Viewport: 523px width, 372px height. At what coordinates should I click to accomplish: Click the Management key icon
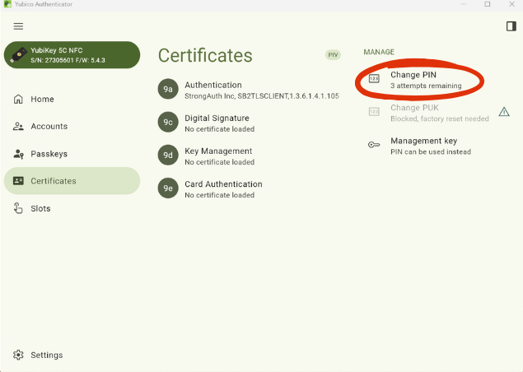[374, 145]
